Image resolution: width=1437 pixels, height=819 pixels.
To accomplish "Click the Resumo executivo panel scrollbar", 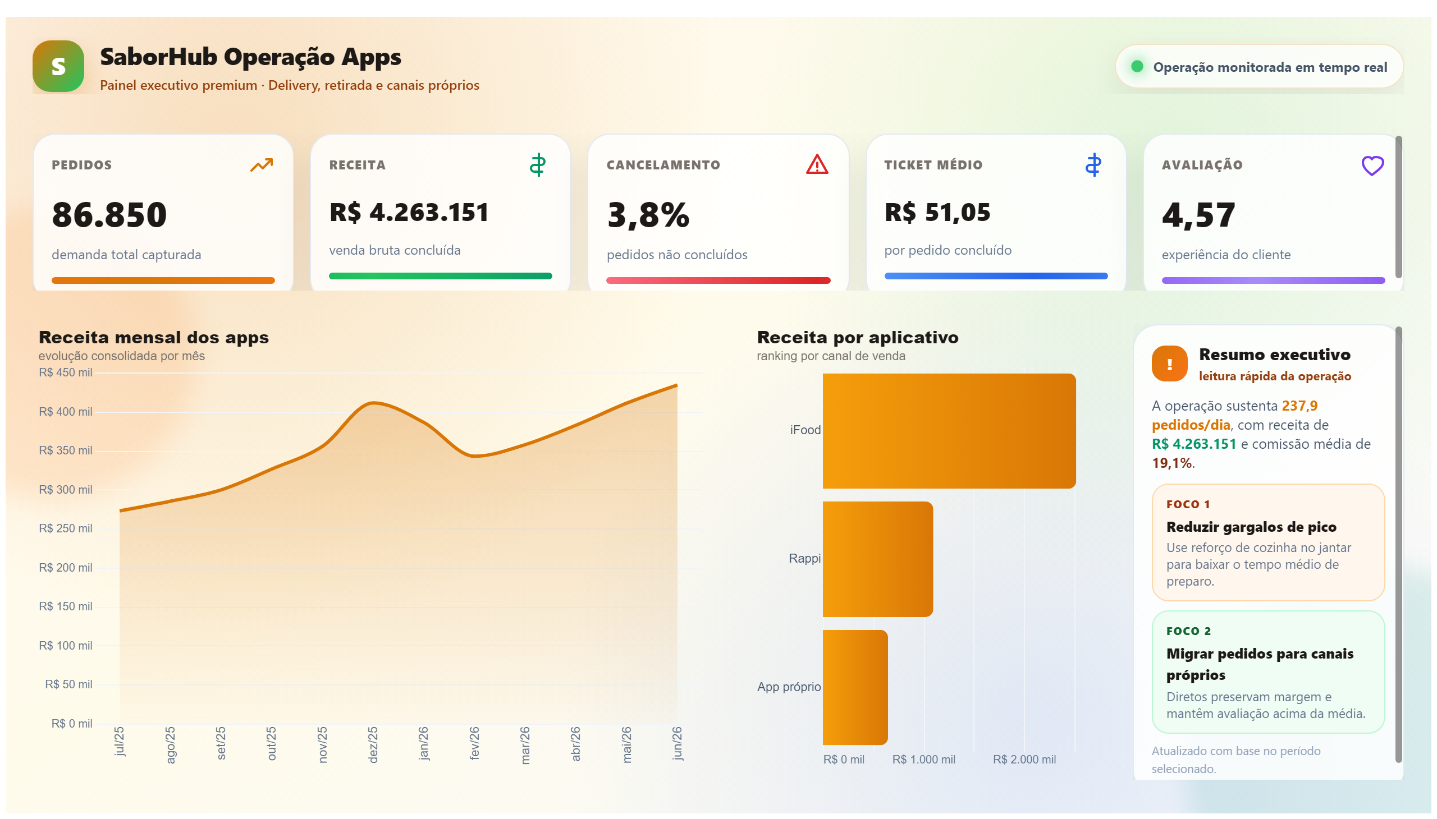I will (x=1398, y=545).
